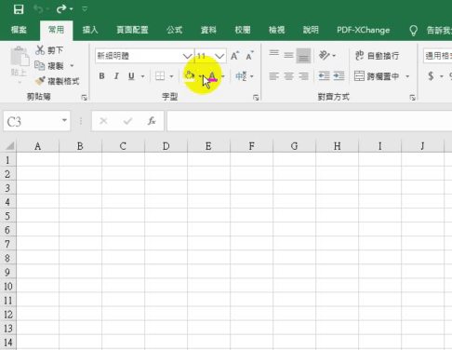Open the Customize Quick Access Toolbar arrow
The height and width of the screenshot is (350, 452).
[x=85, y=9]
